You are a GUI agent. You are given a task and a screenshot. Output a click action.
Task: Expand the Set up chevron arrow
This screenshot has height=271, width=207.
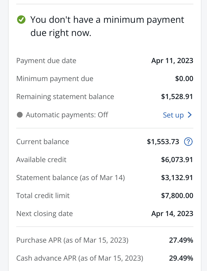coord(190,115)
